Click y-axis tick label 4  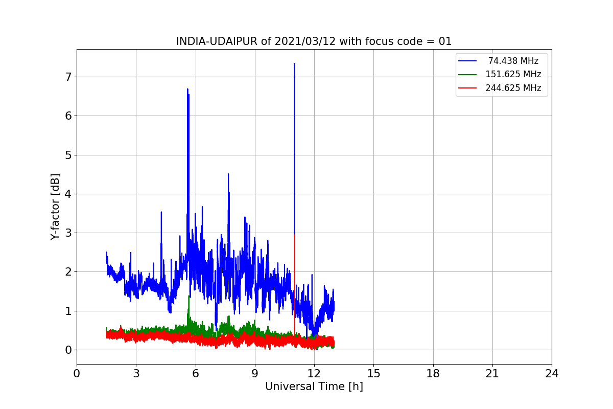pyautogui.click(x=68, y=194)
